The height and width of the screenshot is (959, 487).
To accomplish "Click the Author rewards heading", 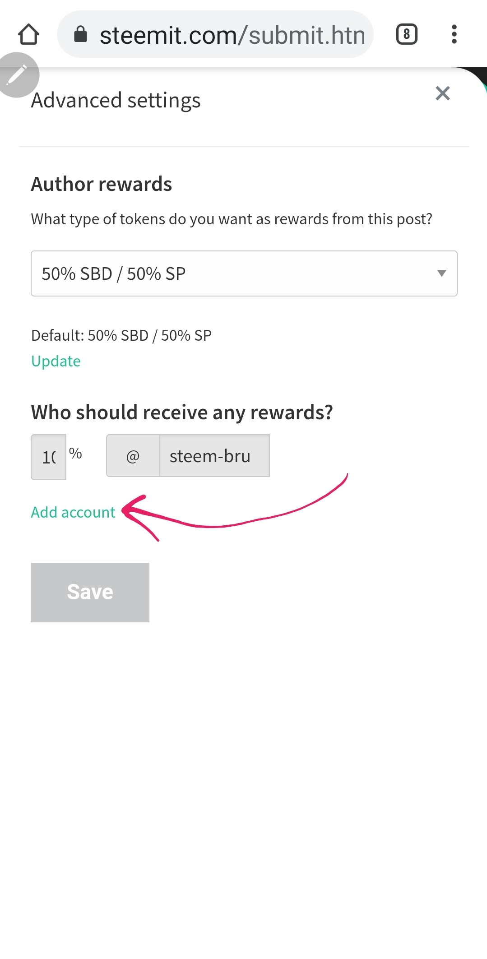I will click(x=102, y=184).
